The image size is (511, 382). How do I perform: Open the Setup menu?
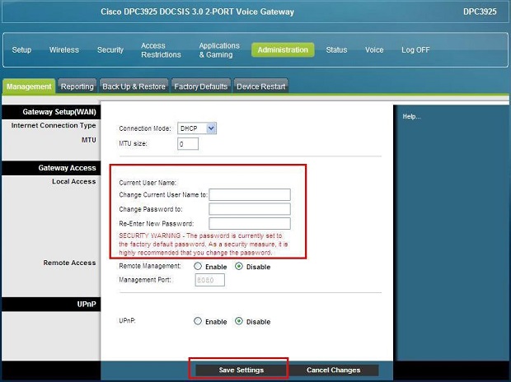pos(21,50)
